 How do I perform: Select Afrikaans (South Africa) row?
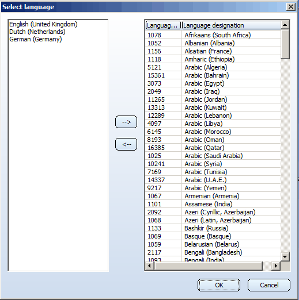213,35
